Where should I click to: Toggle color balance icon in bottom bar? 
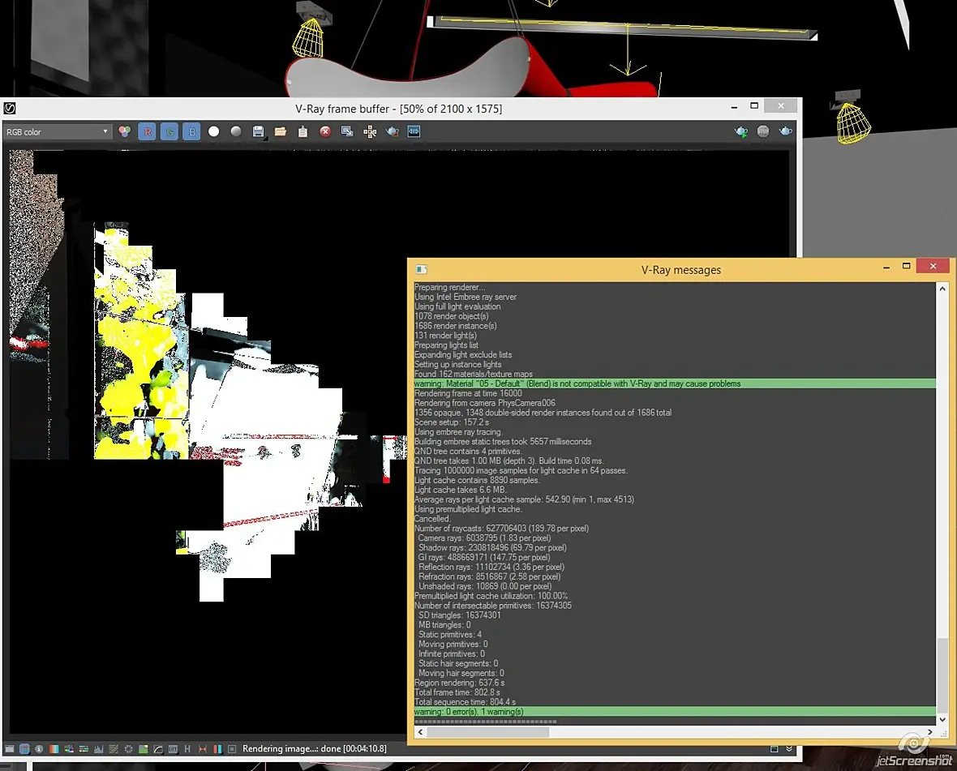coord(84,748)
